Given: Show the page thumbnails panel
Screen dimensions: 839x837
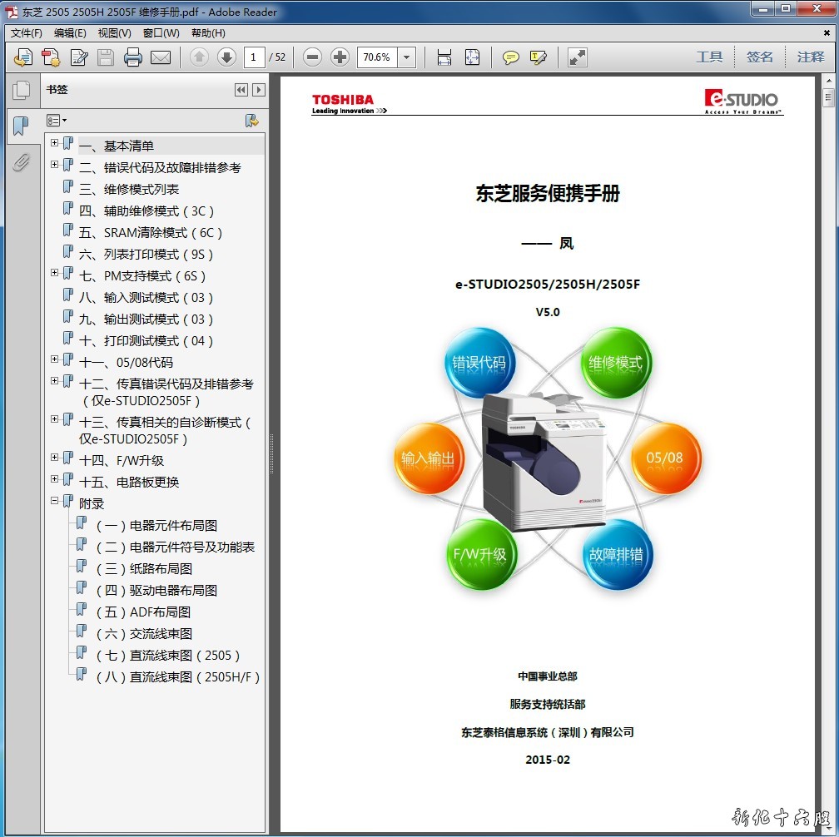Looking at the screenshot, I should (21, 90).
